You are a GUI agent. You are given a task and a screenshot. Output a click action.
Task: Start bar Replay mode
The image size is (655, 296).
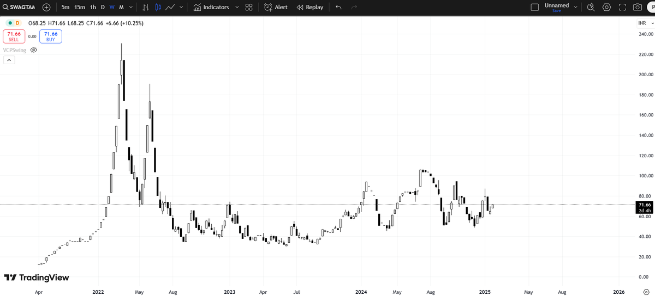(310, 7)
